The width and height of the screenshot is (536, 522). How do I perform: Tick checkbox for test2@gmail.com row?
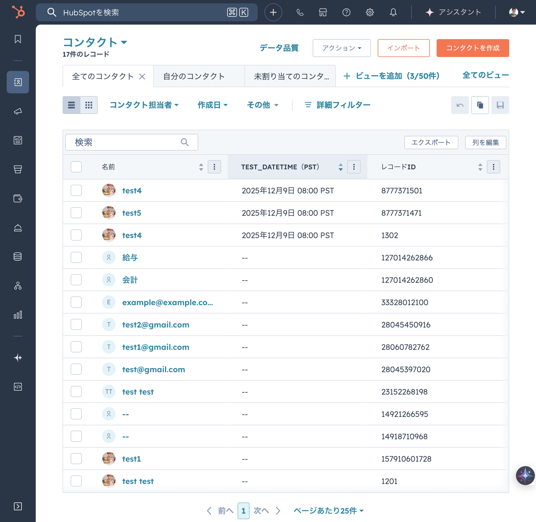(x=76, y=324)
